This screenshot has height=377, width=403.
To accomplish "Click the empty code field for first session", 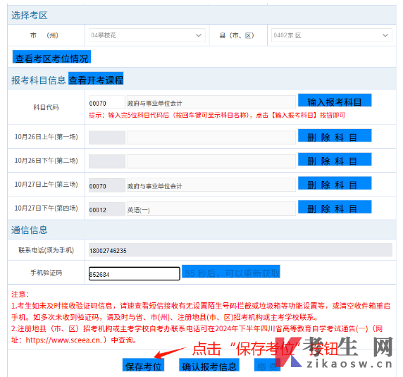I will [107, 137].
